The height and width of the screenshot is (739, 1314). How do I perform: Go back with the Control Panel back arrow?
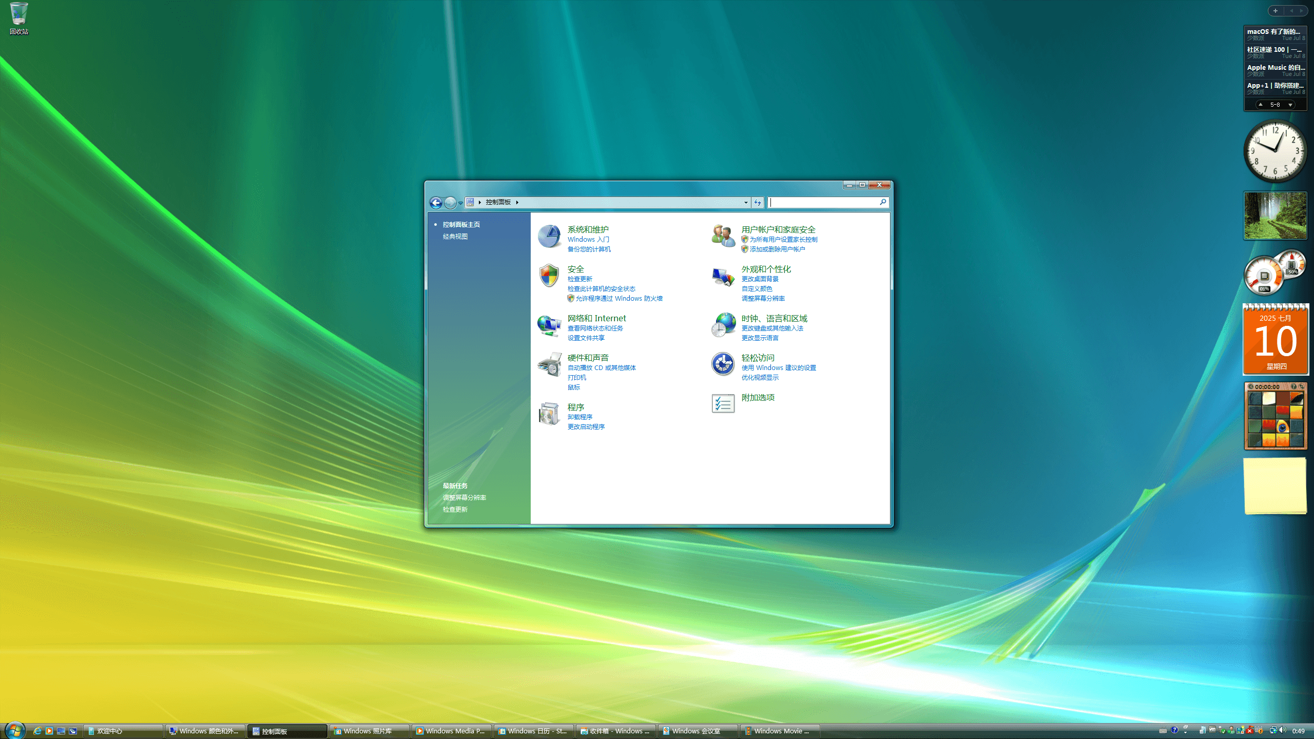pos(436,203)
